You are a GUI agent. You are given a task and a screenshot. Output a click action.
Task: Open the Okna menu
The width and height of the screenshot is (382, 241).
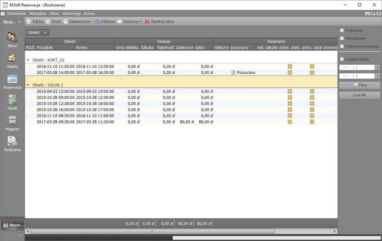point(54,13)
